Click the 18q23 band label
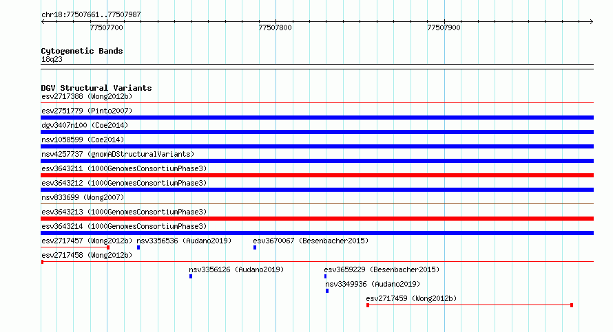613x332 pixels. [52, 59]
